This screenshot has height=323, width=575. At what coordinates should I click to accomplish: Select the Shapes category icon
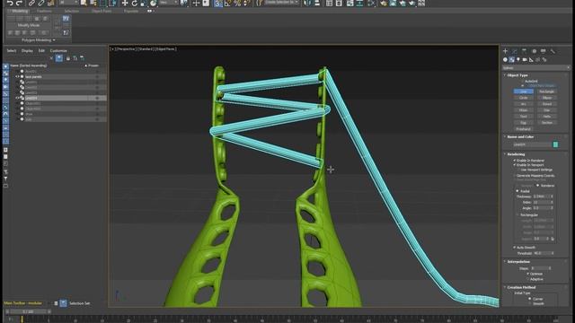pyautogui.click(x=511, y=60)
